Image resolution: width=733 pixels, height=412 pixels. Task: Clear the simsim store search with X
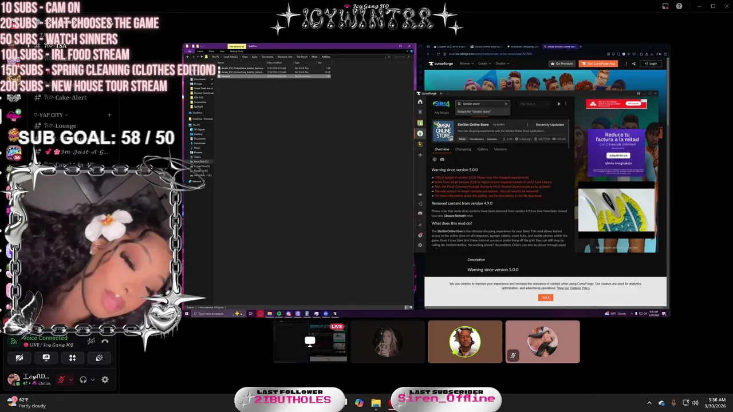[x=506, y=104]
